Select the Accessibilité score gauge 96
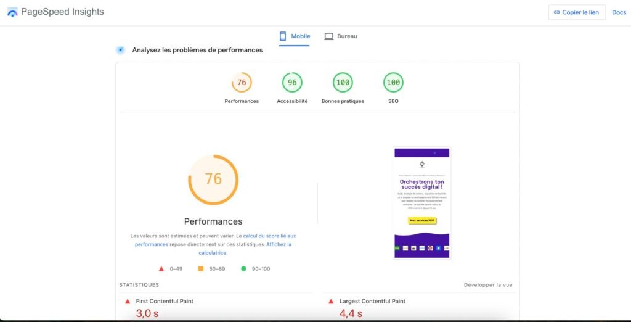The image size is (631, 322). (x=292, y=83)
